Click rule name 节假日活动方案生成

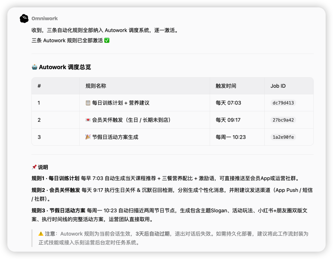click(x=115, y=137)
